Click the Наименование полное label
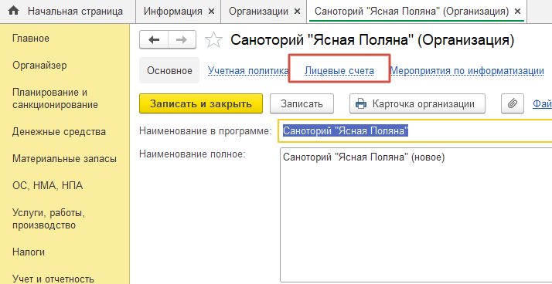The width and height of the screenshot is (552, 284). pos(193,154)
